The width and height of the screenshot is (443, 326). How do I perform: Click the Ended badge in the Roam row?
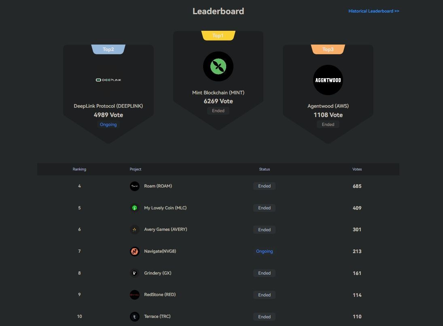[265, 186]
